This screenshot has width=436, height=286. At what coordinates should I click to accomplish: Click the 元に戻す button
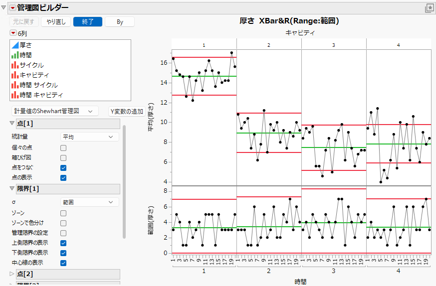click(x=23, y=21)
